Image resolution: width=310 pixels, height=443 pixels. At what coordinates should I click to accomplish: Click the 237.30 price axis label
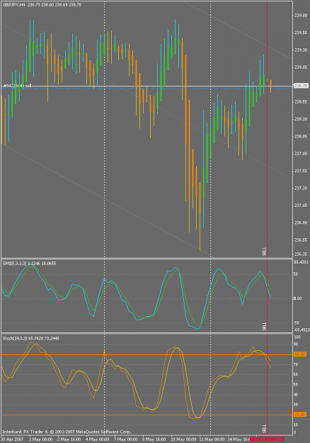point(301,188)
